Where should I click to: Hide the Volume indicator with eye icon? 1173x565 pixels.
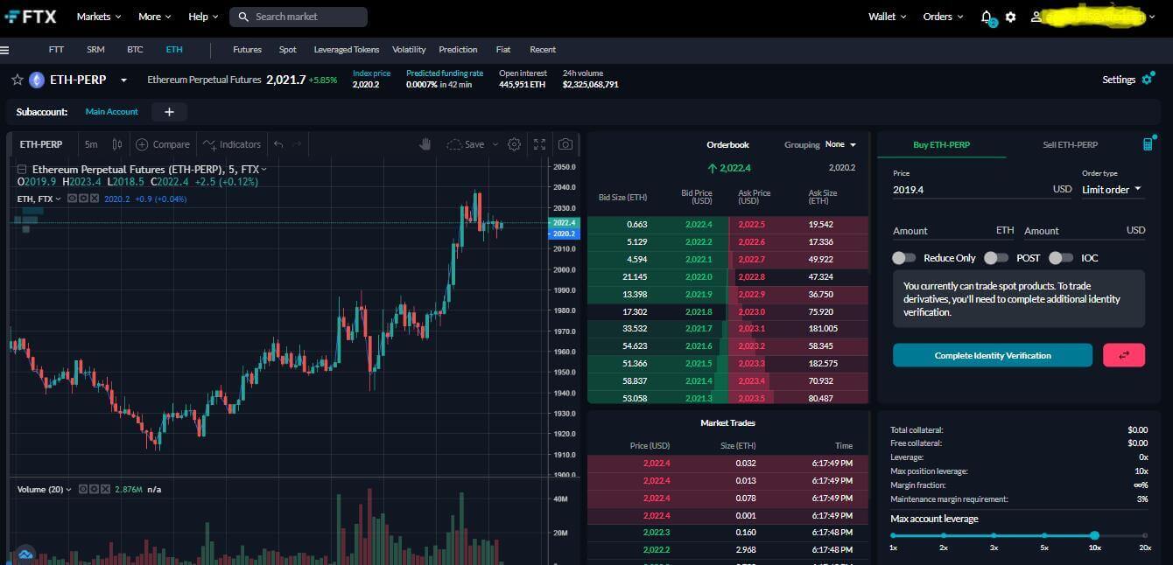coord(84,489)
